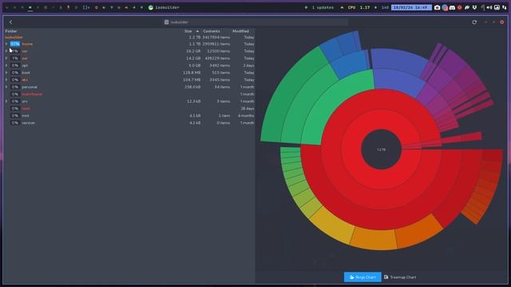Click the network tray icon
Viewport: 511px width, 287px height.
click(505, 7)
